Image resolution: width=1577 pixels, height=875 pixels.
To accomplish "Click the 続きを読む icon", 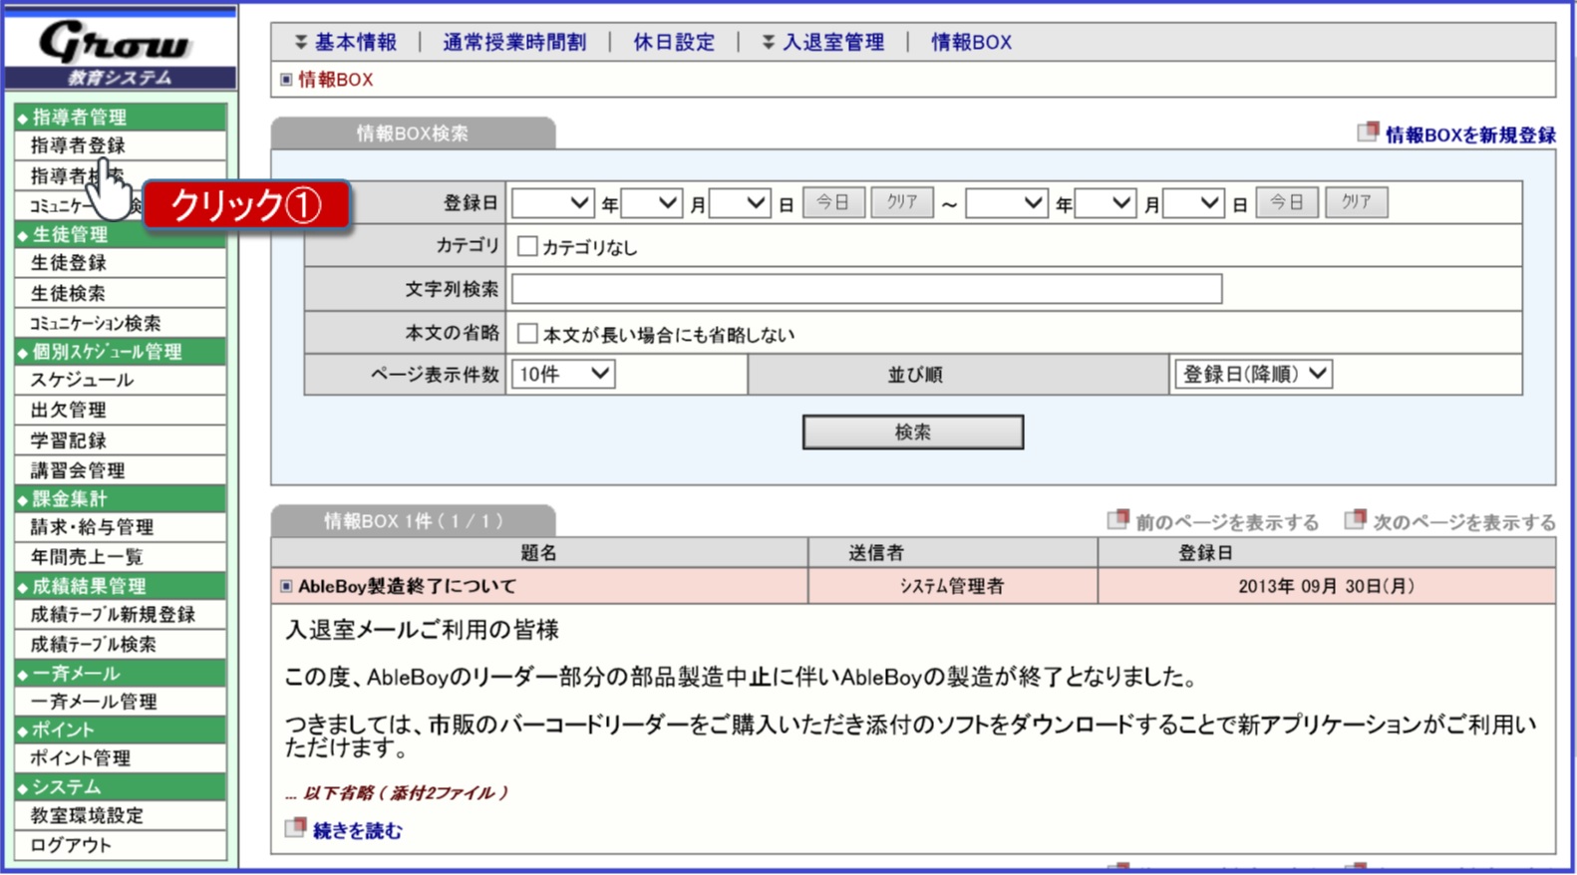I will (x=295, y=829).
